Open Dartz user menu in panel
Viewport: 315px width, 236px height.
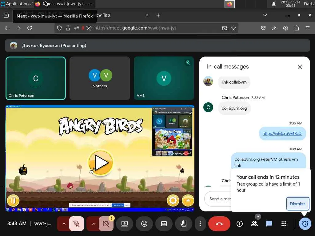[309, 4]
